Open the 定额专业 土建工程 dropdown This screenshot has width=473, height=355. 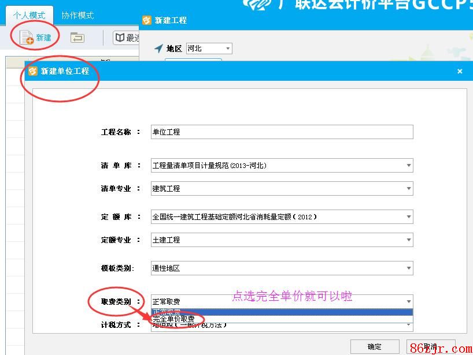click(x=408, y=240)
